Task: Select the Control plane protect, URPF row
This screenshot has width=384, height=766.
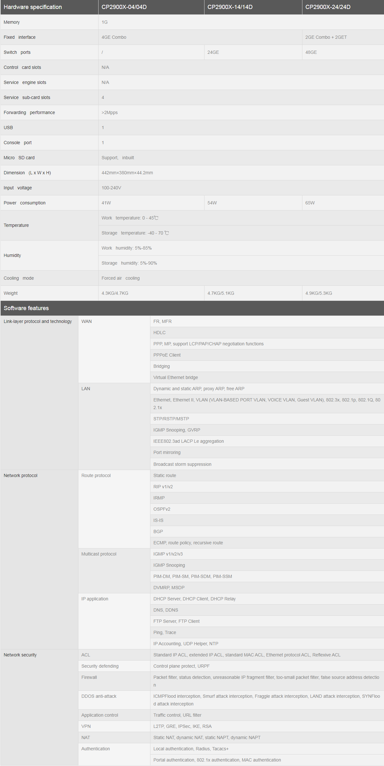Action: (267, 666)
